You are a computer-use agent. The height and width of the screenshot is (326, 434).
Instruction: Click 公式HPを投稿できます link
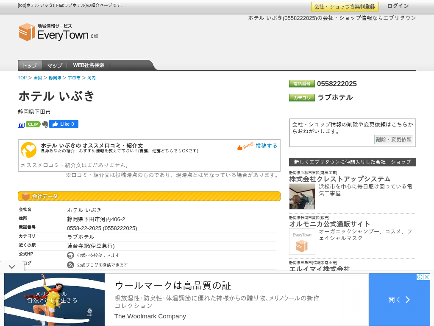click(x=98, y=255)
